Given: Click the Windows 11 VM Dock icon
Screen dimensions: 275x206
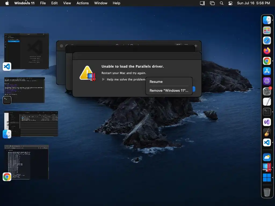Looking at the screenshot, I should coord(267,178).
